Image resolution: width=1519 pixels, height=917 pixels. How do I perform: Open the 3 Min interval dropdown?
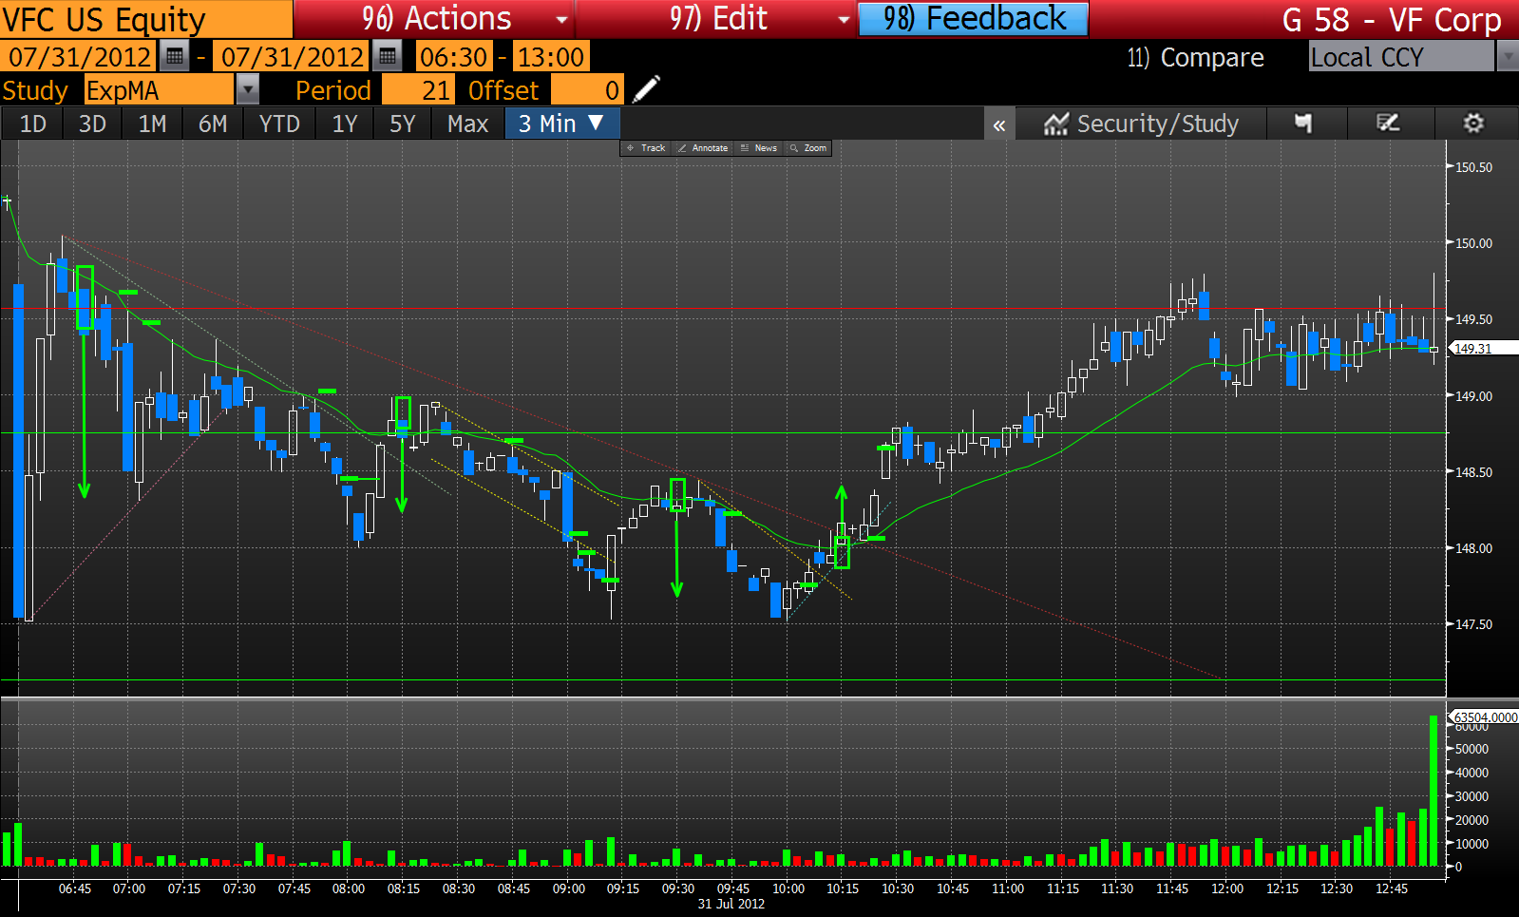pyautogui.click(x=561, y=124)
